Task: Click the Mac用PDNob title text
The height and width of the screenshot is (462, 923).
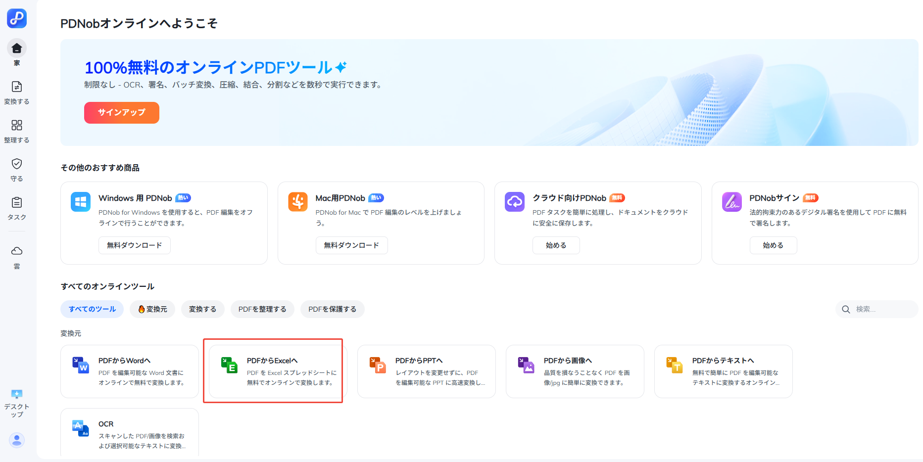Action: tap(340, 198)
